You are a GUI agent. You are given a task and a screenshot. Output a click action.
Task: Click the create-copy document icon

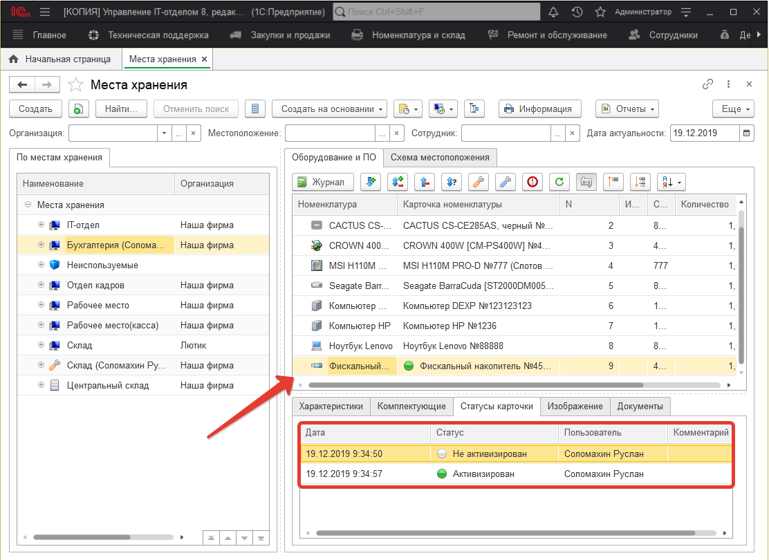(x=79, y=109)
